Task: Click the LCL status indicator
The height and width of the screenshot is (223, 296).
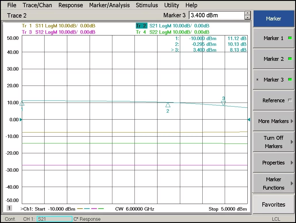Action: pyautogui.click(x=276, y=219)
